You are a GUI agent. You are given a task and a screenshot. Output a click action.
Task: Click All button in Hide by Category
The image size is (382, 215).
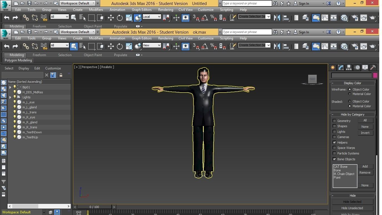365,121
